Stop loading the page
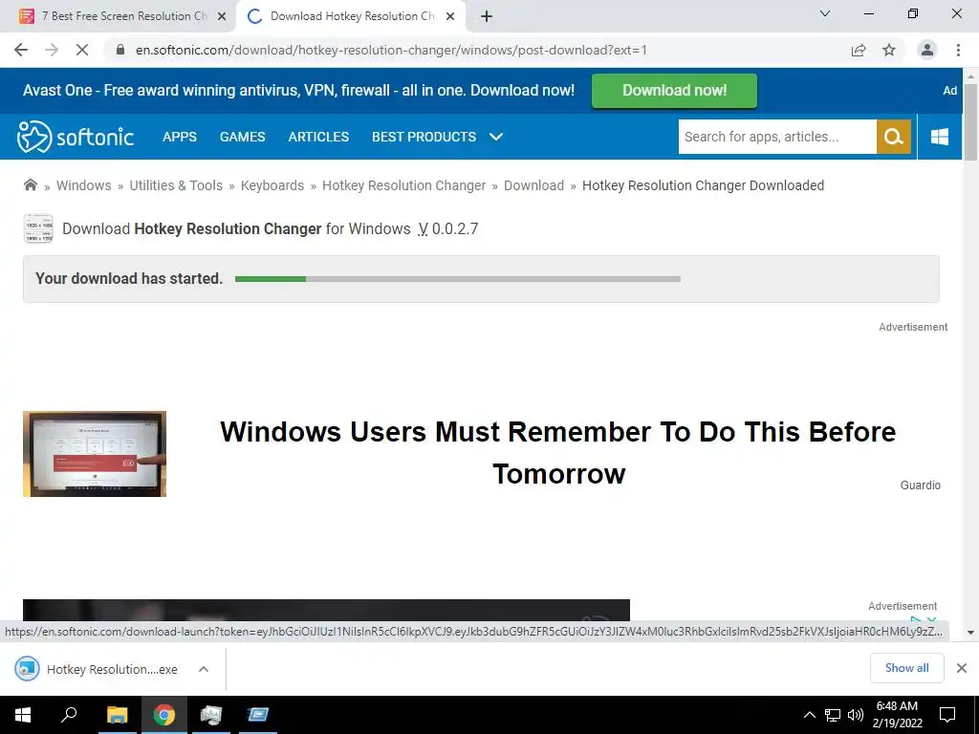 (x=82, y=50)
